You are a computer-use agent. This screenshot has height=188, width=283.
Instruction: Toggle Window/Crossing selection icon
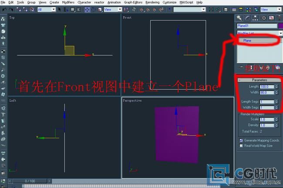point(79,10)
